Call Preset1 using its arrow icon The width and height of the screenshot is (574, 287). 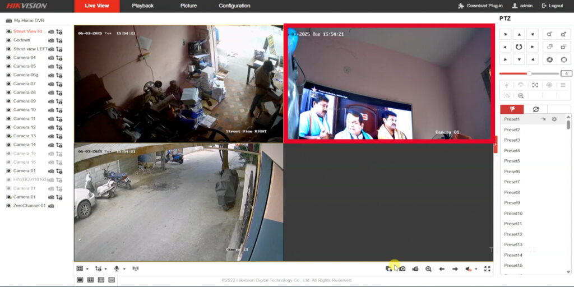(x=543, y=119)
